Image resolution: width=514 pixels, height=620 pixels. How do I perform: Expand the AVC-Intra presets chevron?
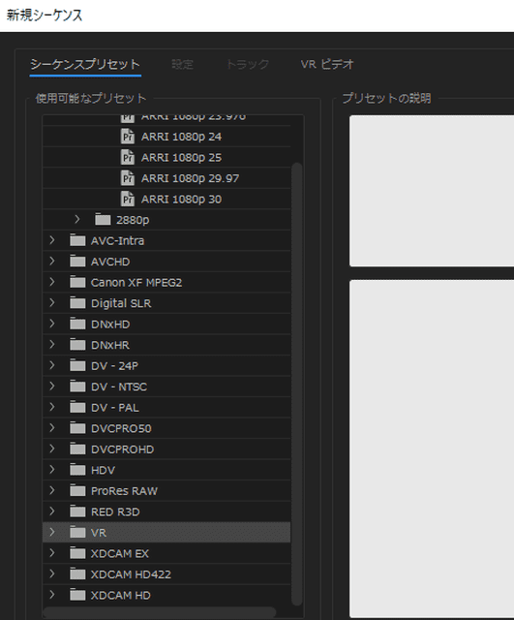(x=52, y=240)
